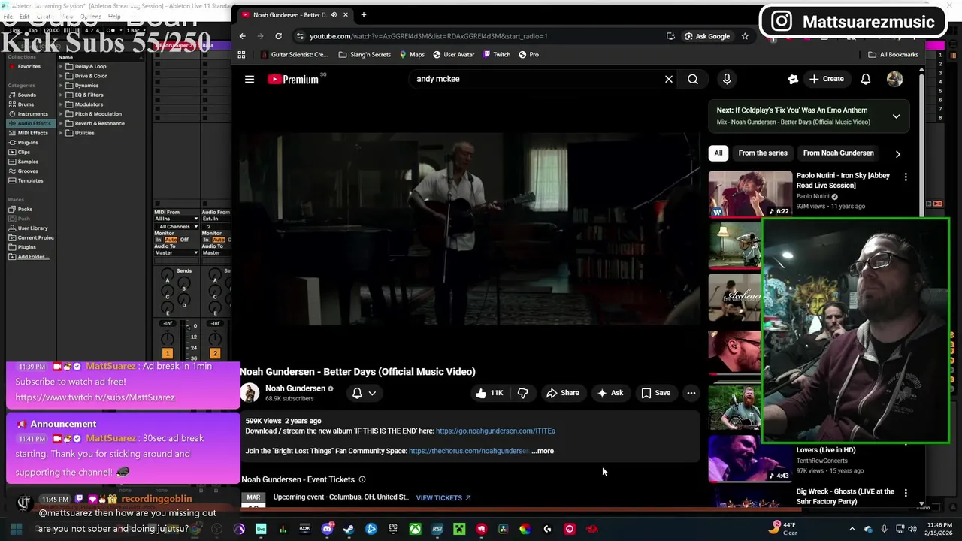Save the video to a playlist
The height and width of the screenshot is (541, 962).
pos(655,393)
